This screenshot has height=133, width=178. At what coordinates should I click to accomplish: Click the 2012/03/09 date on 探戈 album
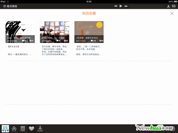[12, 41]
